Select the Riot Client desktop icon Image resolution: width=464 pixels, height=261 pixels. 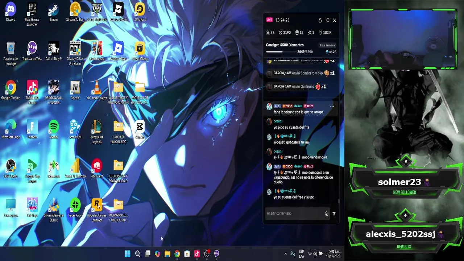point(97,169)
